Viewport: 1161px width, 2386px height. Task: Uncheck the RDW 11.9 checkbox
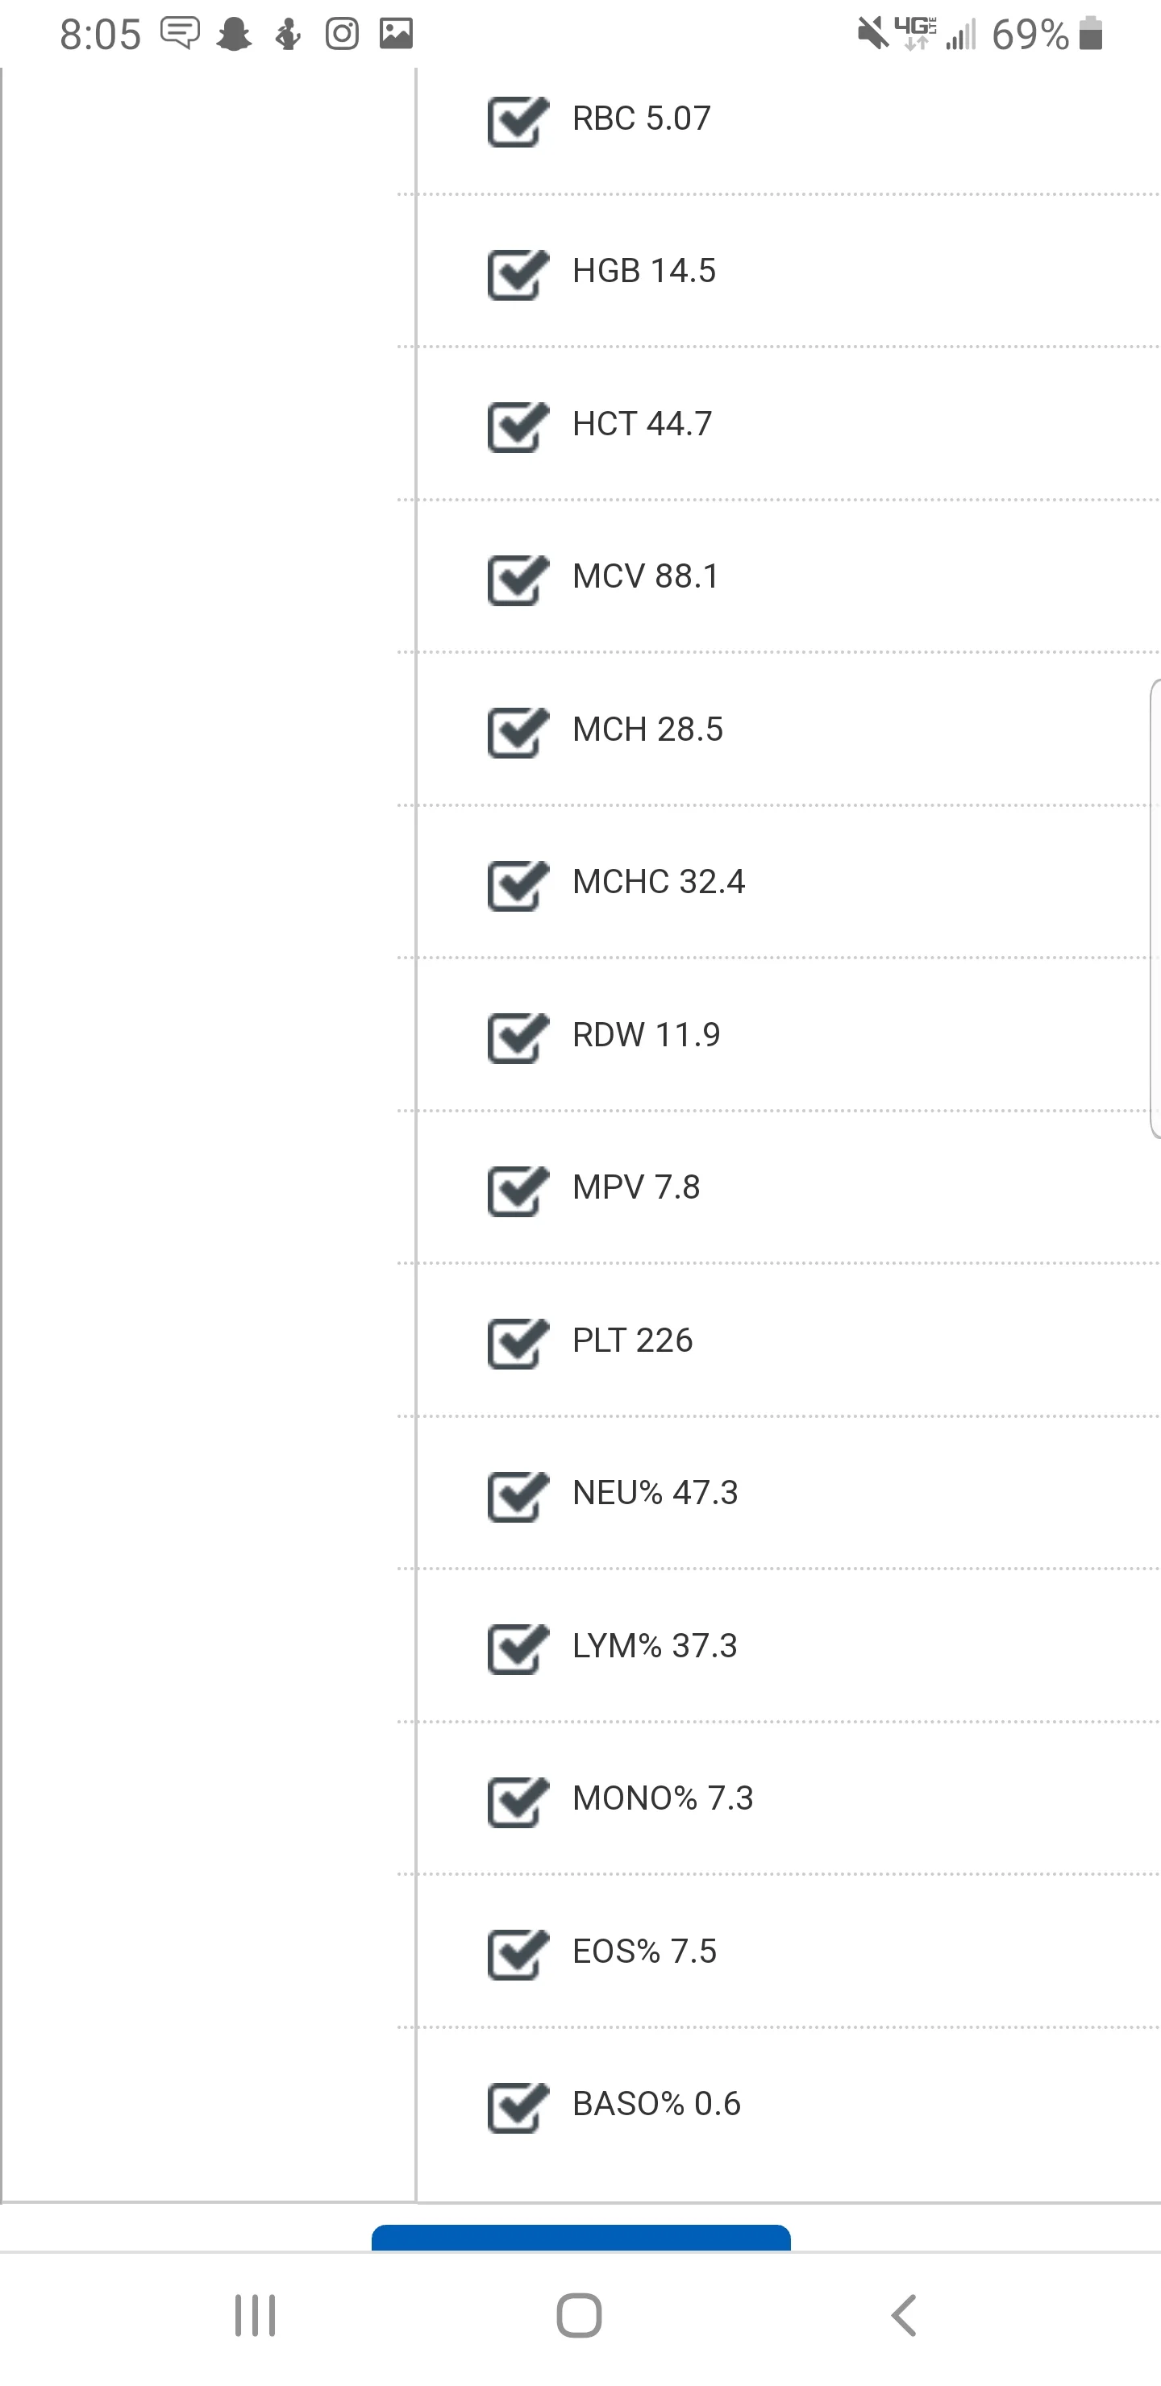click(x=517, y=1037)
